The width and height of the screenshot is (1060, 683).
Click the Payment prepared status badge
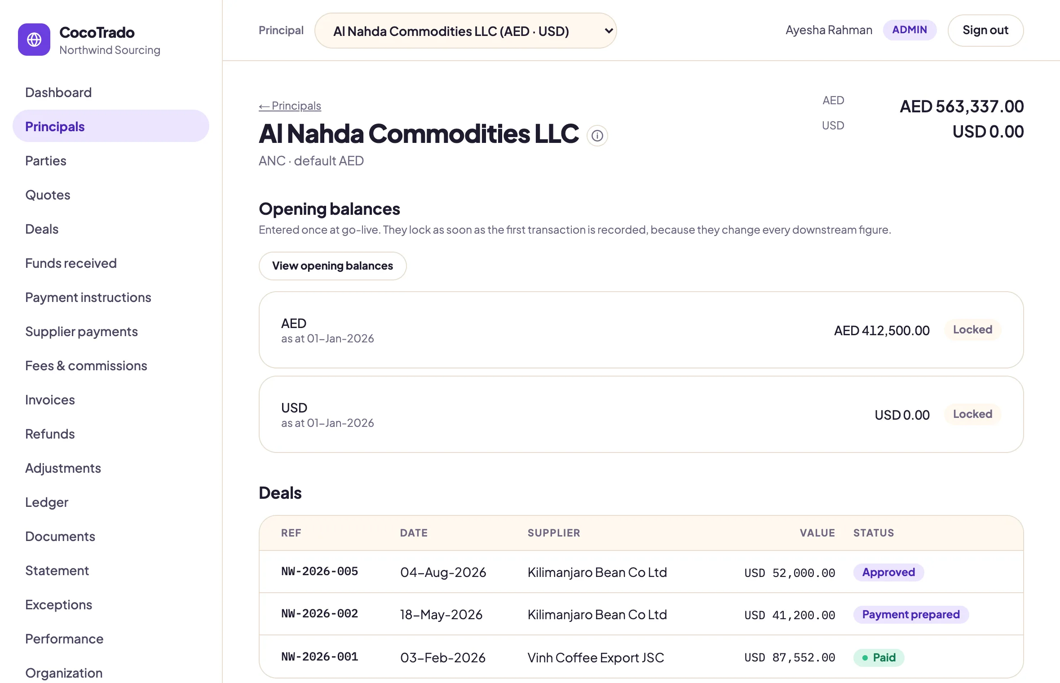coord(911,614)
